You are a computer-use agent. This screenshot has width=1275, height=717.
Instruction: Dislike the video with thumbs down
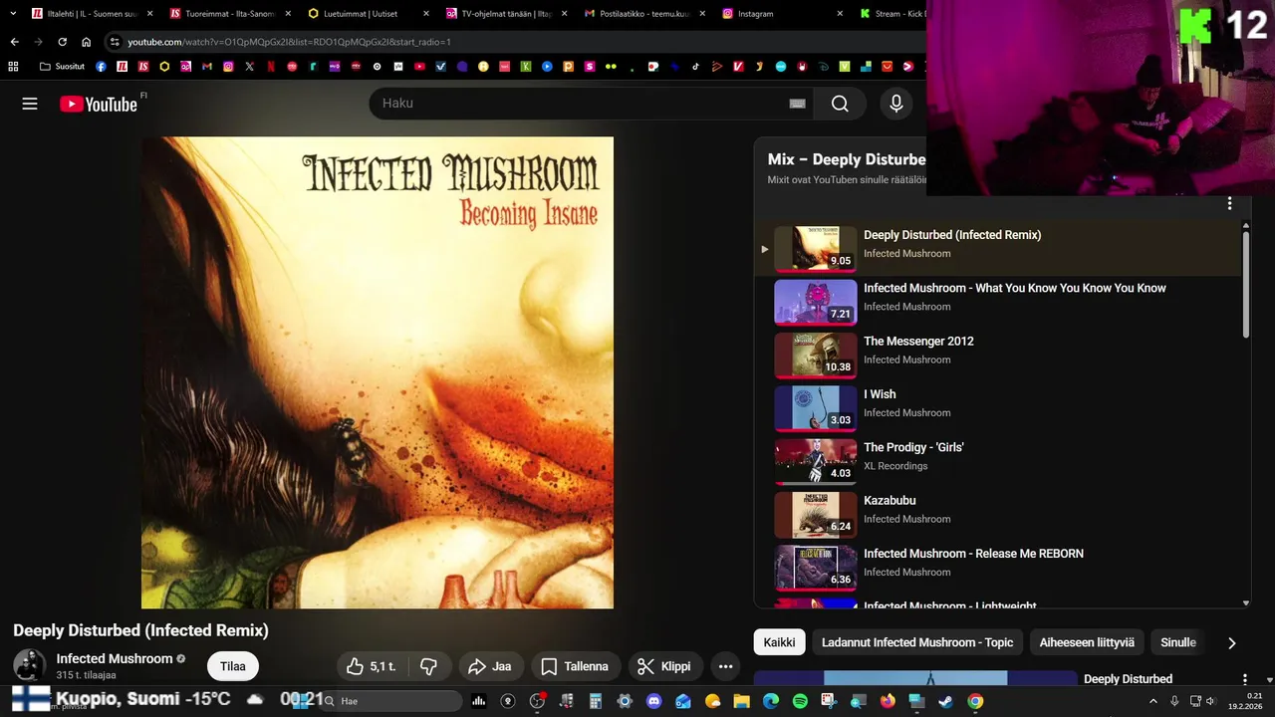pos(429,666)
